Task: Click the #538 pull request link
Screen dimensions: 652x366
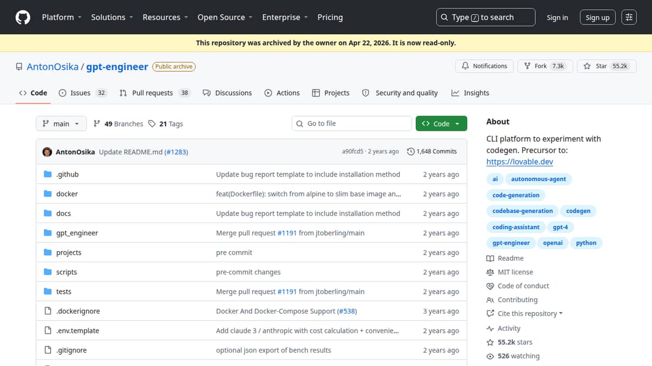Action: pyautogui.click(x=347, y=311)
